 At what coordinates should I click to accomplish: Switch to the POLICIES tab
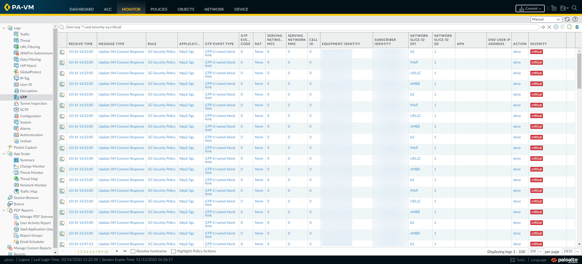tap(159, 9)
